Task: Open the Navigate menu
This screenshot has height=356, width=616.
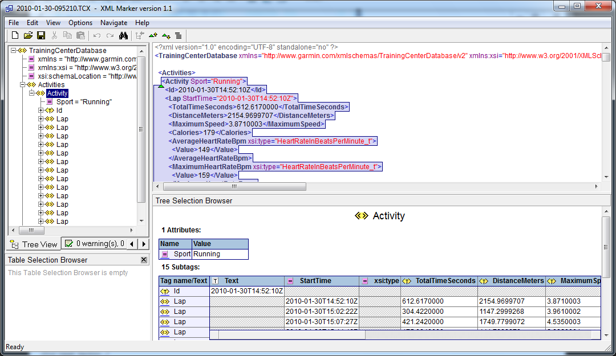Action: point(114,23)
